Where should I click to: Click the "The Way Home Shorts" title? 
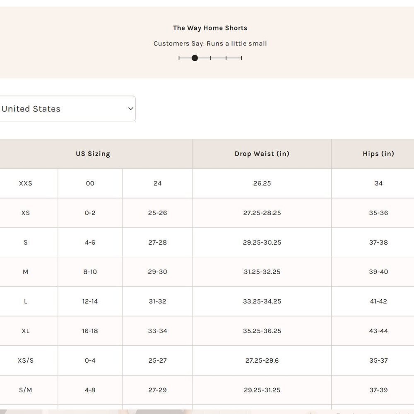pos(210,28)
